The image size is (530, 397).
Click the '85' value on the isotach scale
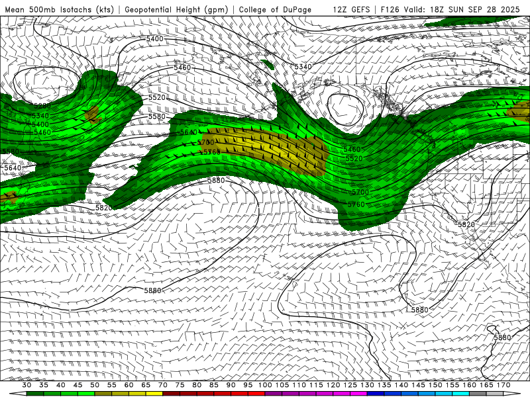pyautogui.click(x=213, y=385)
